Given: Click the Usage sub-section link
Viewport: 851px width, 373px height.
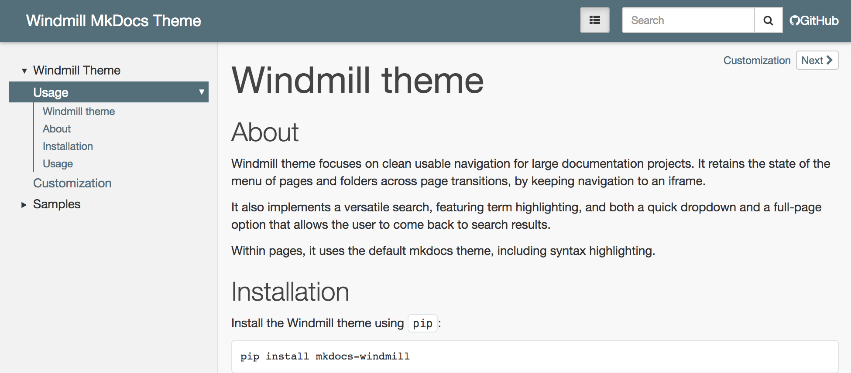Looking at the screenshot, I should (58, 163).
